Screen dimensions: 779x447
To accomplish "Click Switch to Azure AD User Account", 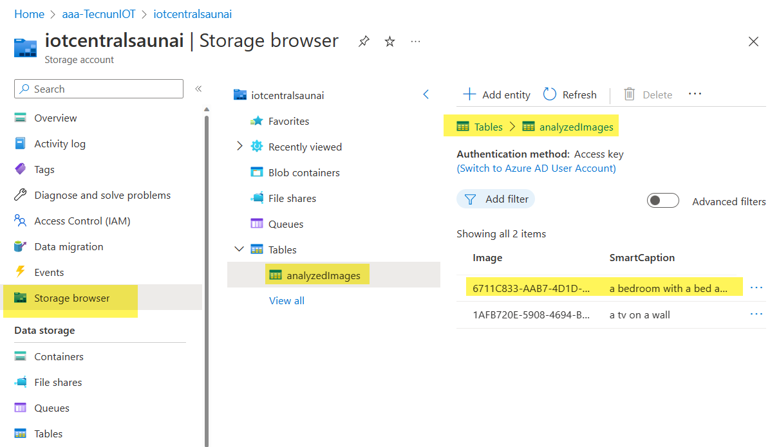I will point(536,169).
